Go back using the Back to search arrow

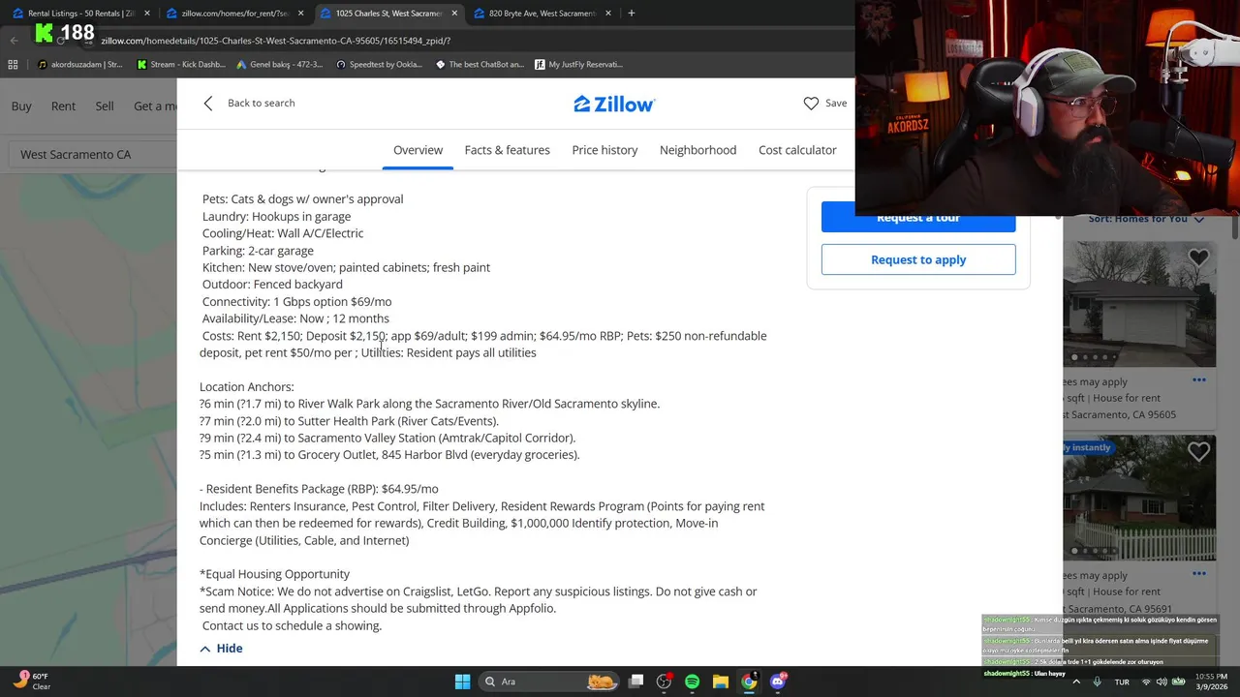(x=208, y=104)
